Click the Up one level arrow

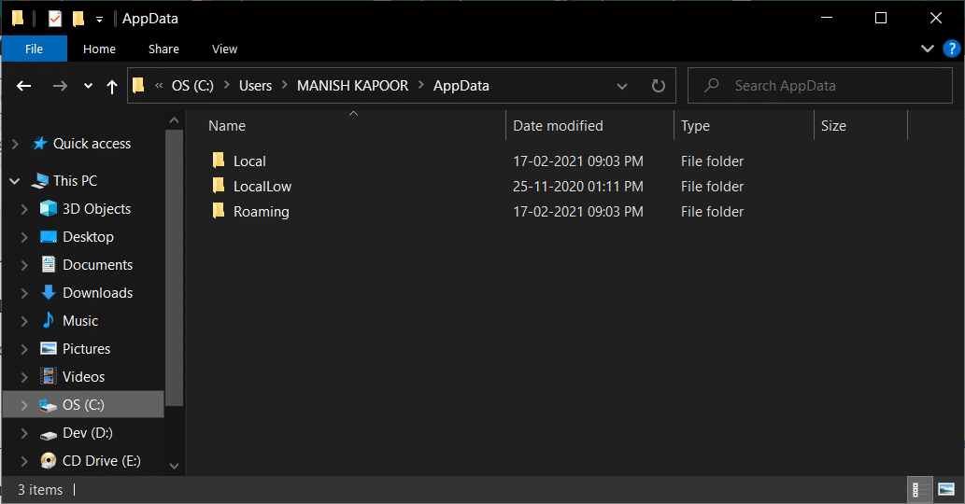[112, 86]
